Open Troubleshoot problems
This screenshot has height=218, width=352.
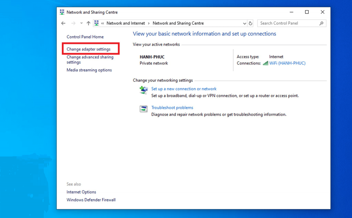tap(172, 108)
